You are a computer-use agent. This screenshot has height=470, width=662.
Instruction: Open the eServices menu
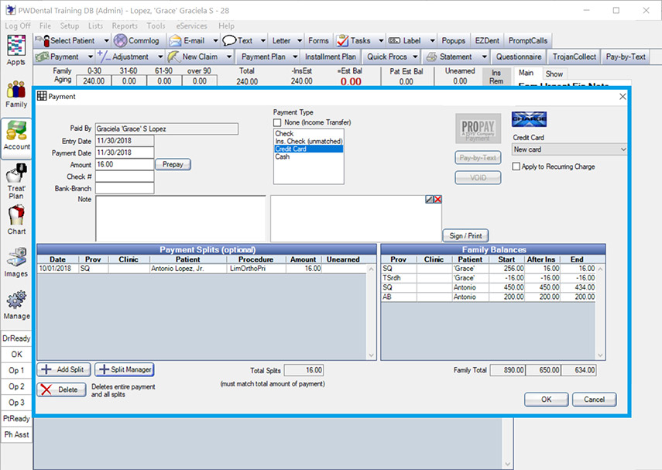(x=191, y=26)
